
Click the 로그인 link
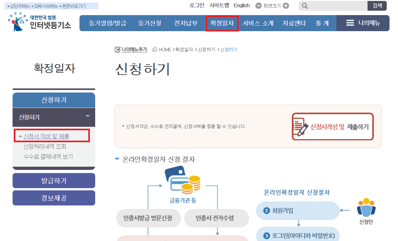pos(197,5)
